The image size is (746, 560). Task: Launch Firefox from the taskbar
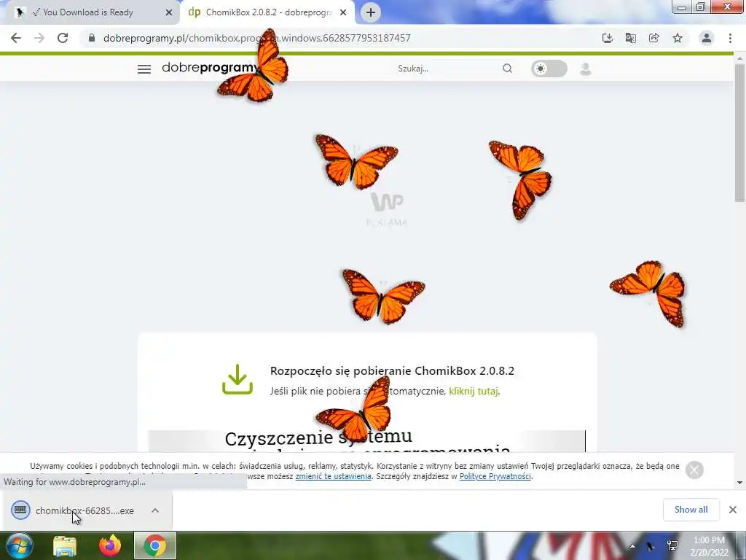[110, 545]
